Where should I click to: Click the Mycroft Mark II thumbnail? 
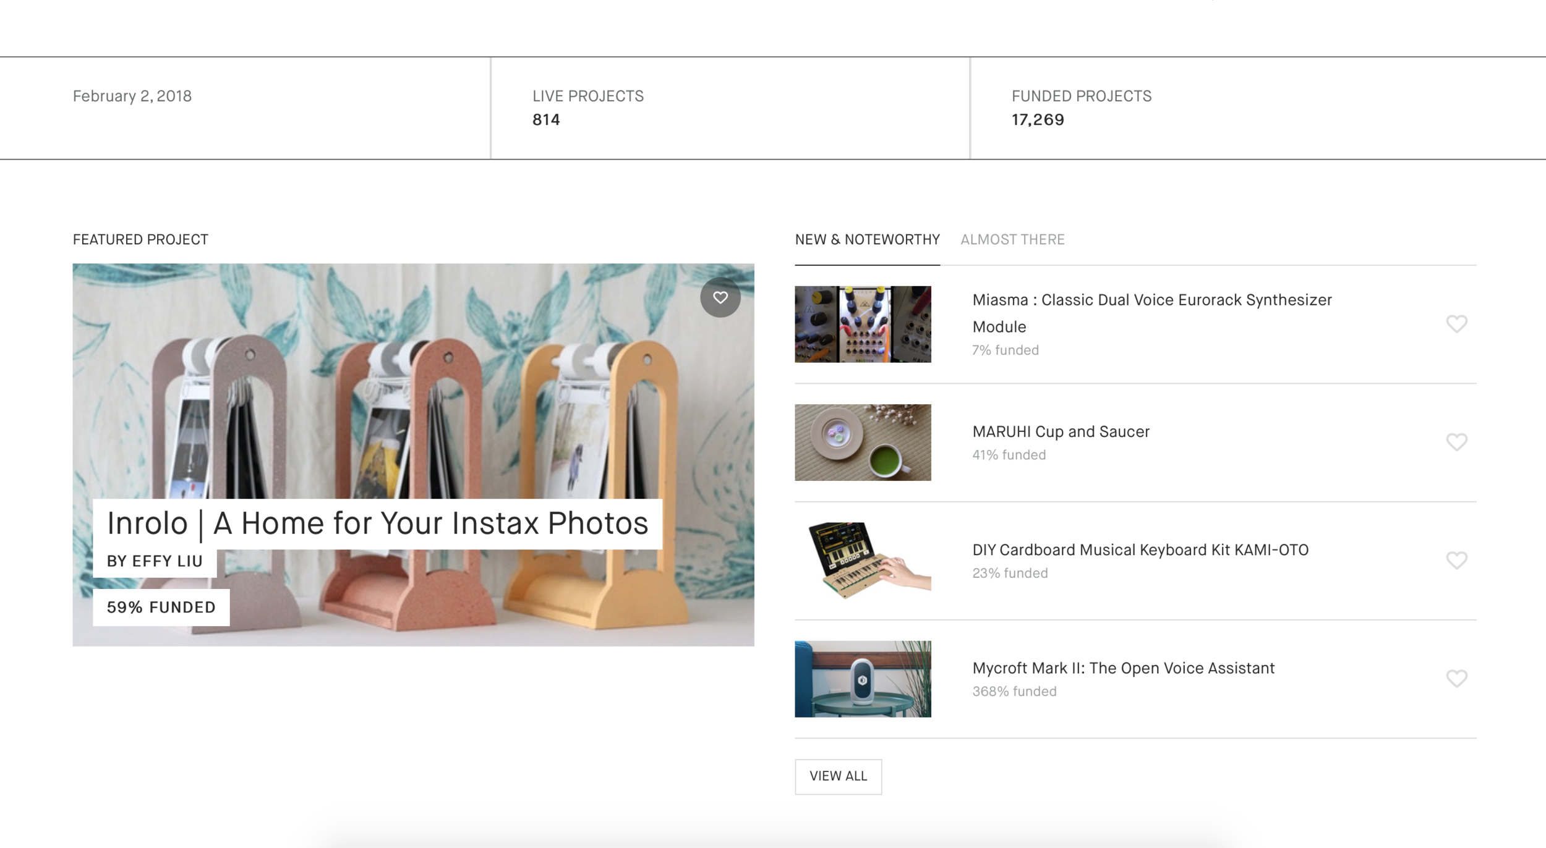pos(863,679)
